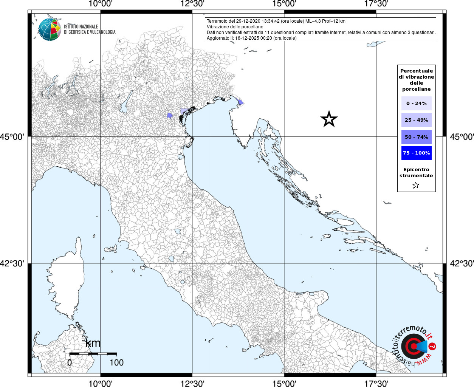The height and width of the screenshot is (387, 474).
Task: Click the left 42°30' latitude label
Action: coord(12,263)
